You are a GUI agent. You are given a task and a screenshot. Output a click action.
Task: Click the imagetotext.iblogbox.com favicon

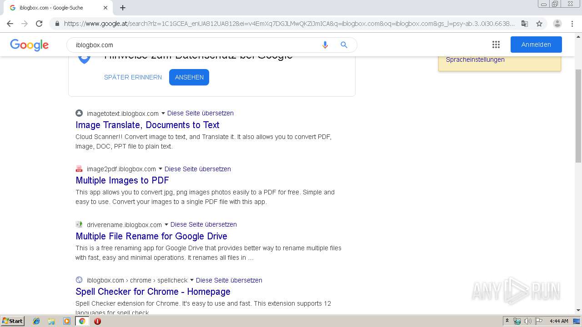[x=79, y=113]
